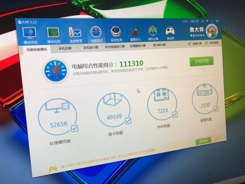Toggle the 显卡性能 checkbox beside 49339
The width and height of the screenshot is (245, 184).
[128, 121]
